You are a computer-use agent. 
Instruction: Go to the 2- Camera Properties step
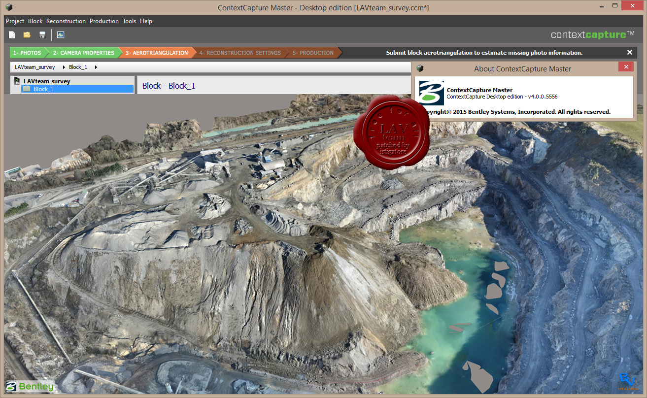[83, 53]
